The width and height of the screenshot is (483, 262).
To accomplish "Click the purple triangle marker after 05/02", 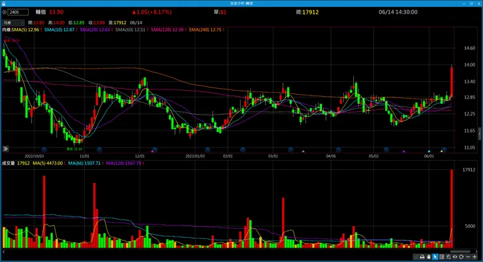I will click(x=404, y=151).
